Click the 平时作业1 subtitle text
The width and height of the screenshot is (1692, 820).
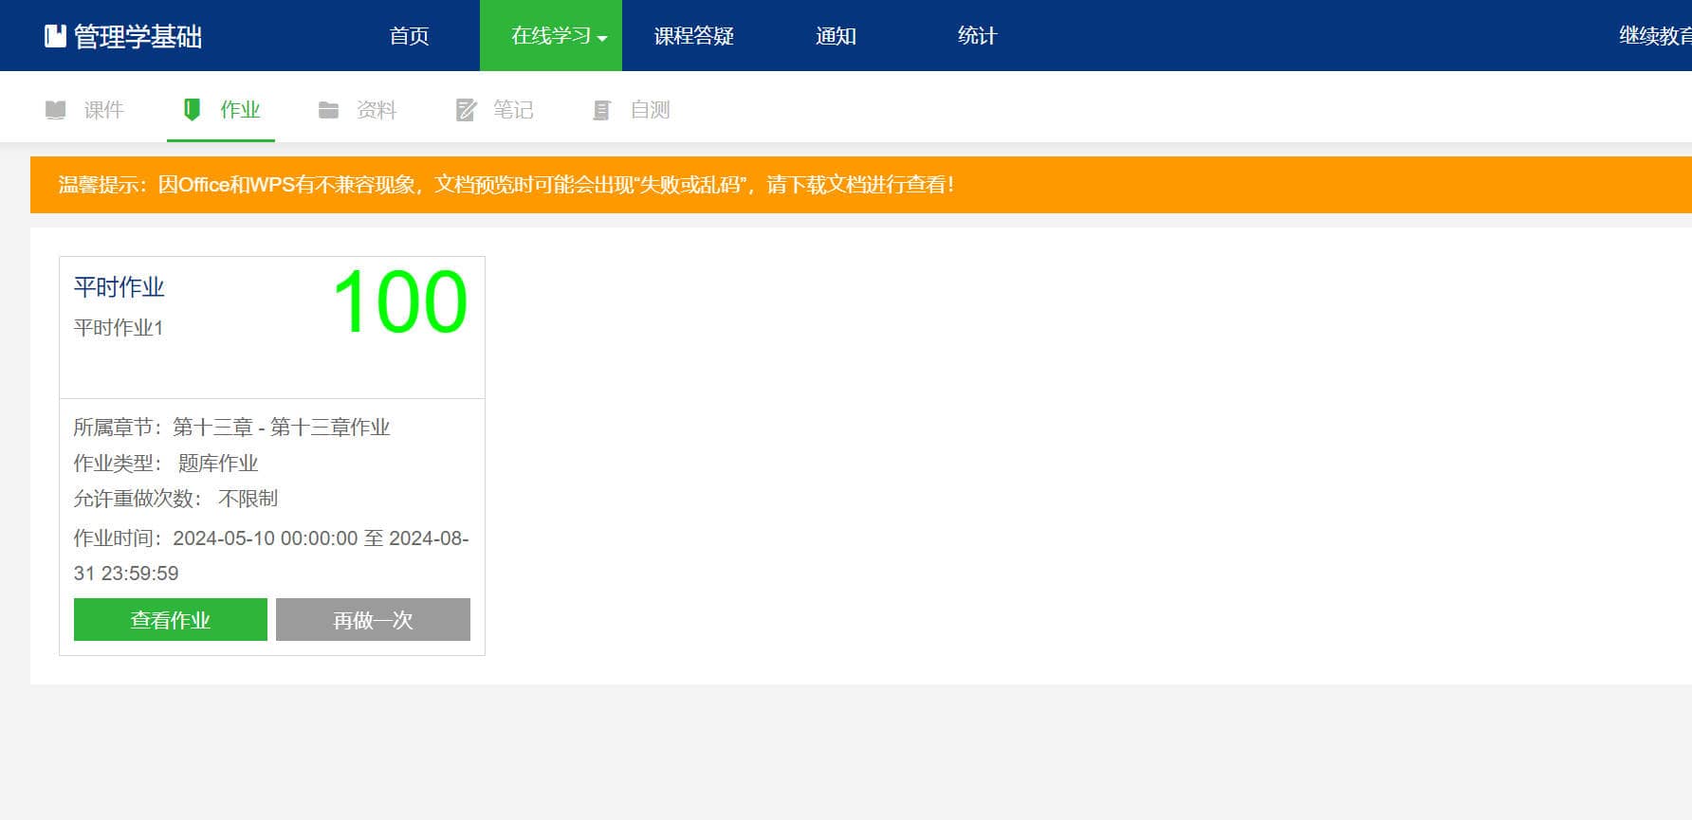coord(119,328)
